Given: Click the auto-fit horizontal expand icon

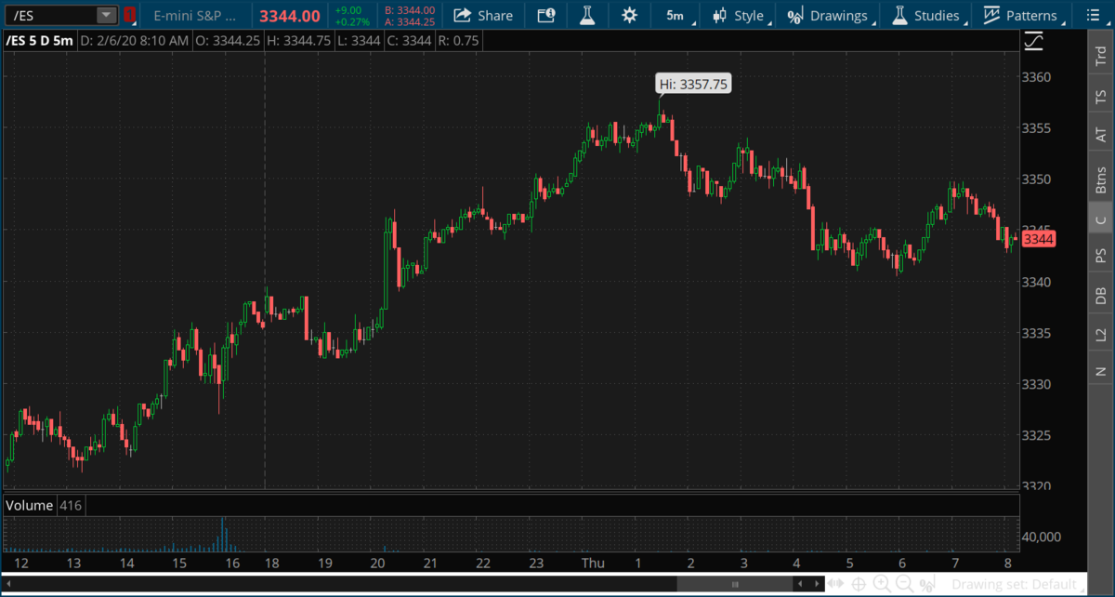Looking at the screenshot, I should click(837, 584).
